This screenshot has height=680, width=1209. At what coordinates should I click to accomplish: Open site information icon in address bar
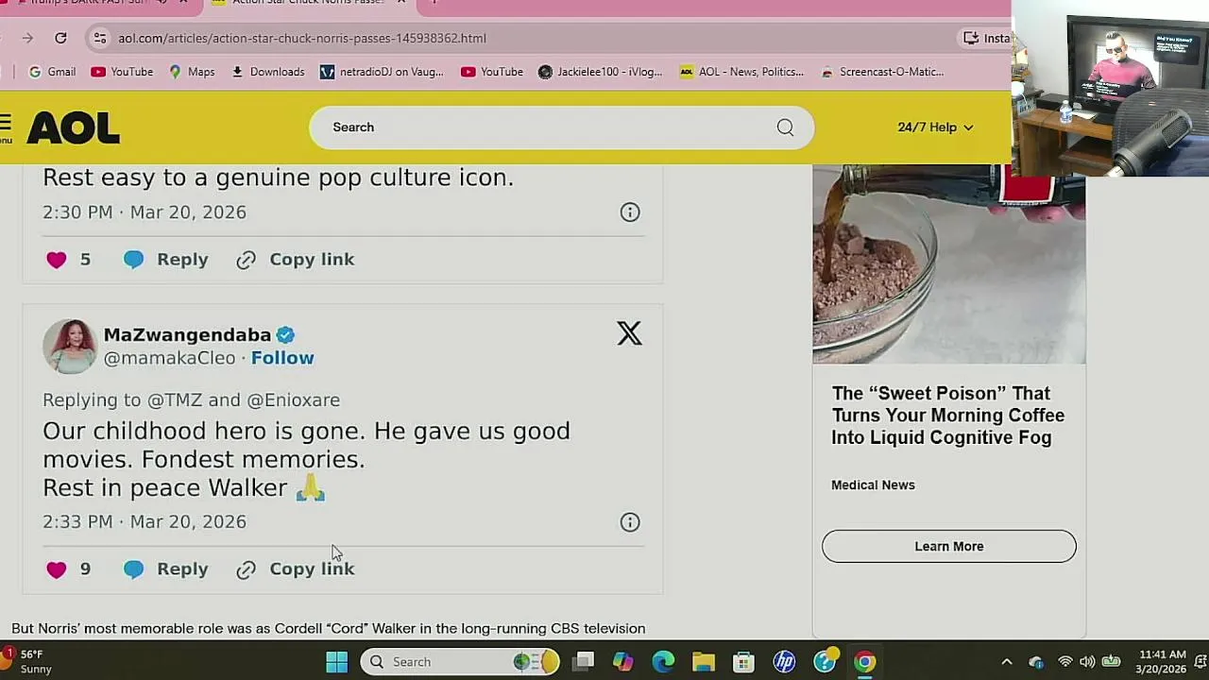point(99,38)
